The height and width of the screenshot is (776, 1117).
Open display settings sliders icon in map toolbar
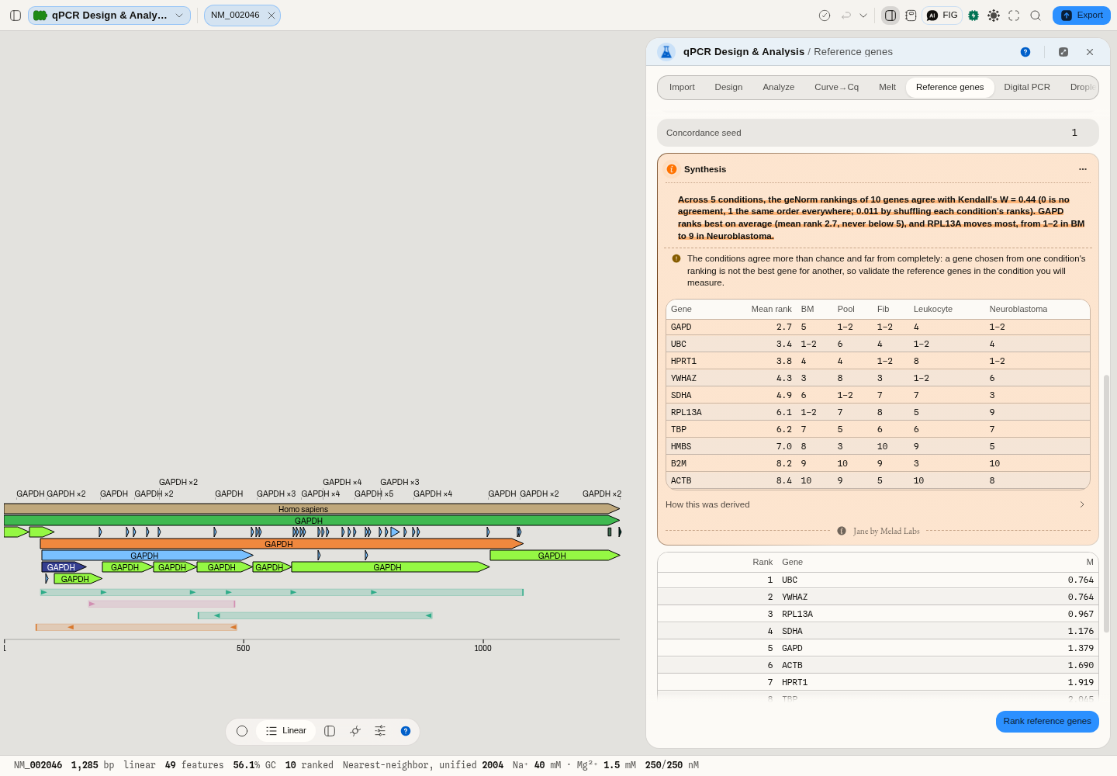380,731
